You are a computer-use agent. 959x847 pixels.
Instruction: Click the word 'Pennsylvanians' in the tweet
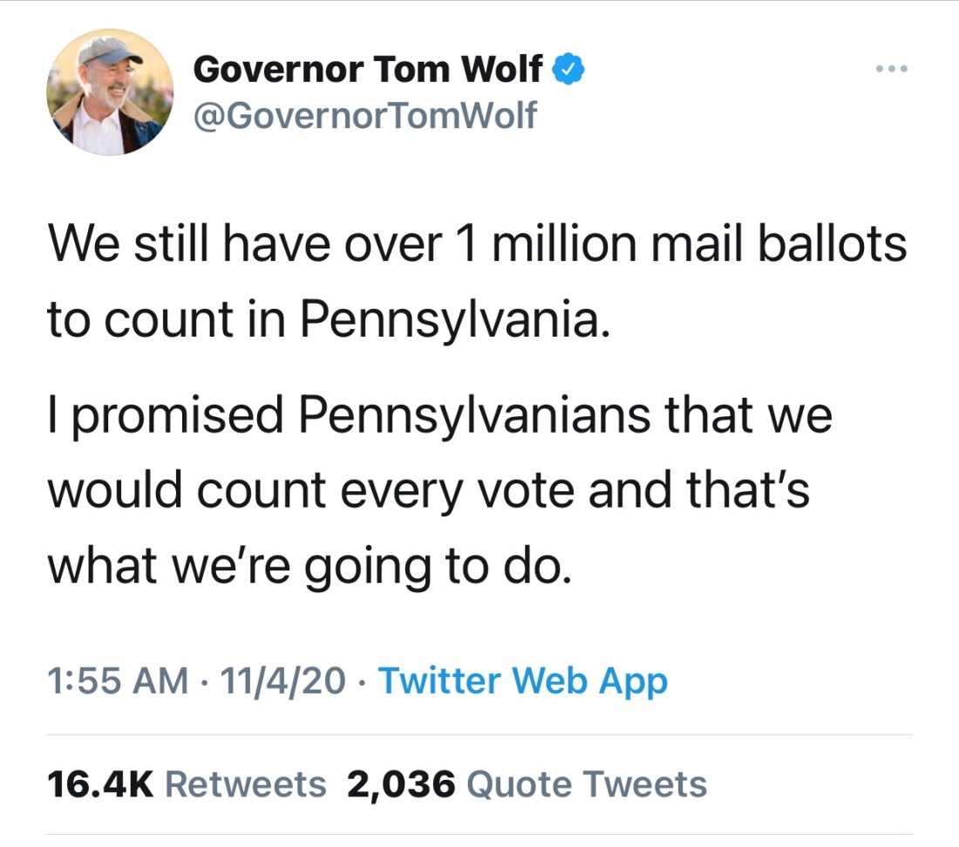point(474,417)
